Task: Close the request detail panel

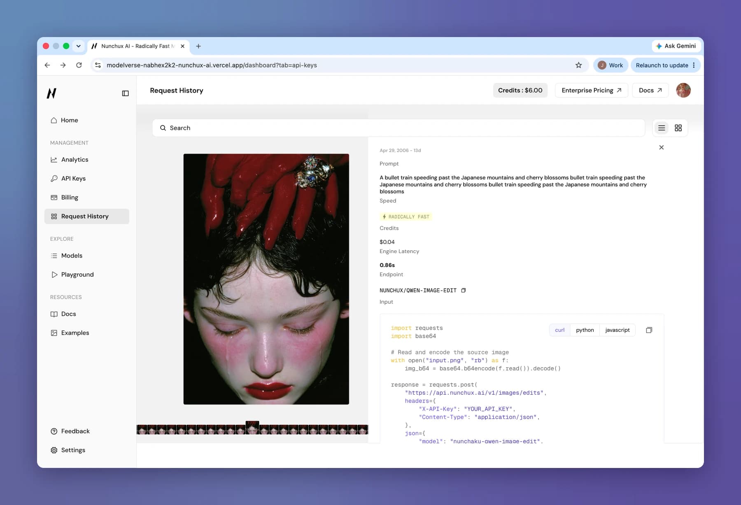Action: (662, 147)
